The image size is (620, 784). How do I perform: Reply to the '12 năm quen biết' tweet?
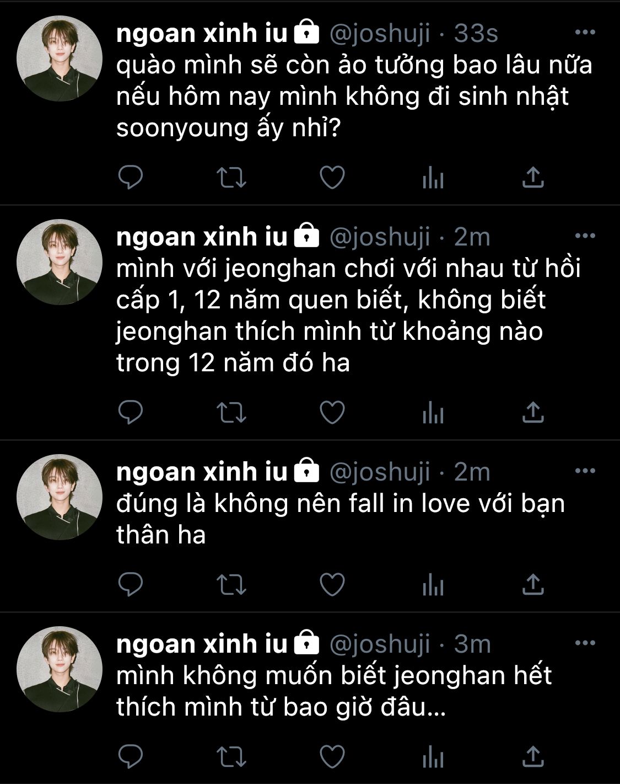click(x=131, y=412)
